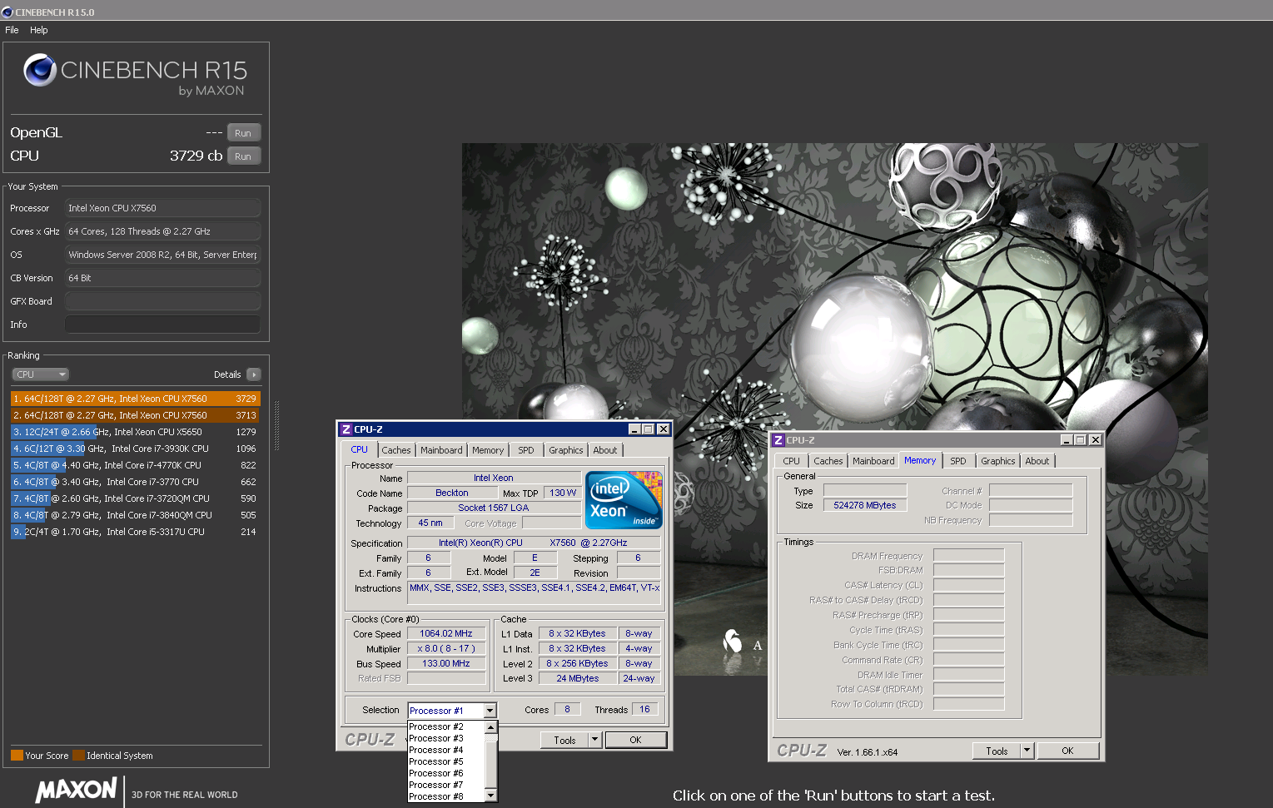Select the Core i7-3840QM ranking entry
1273x808 pixels.
(135, 515)
